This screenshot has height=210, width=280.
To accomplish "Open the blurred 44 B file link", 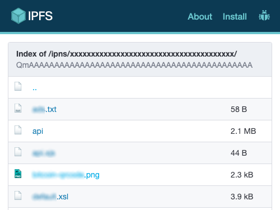I will click(44, 153).
